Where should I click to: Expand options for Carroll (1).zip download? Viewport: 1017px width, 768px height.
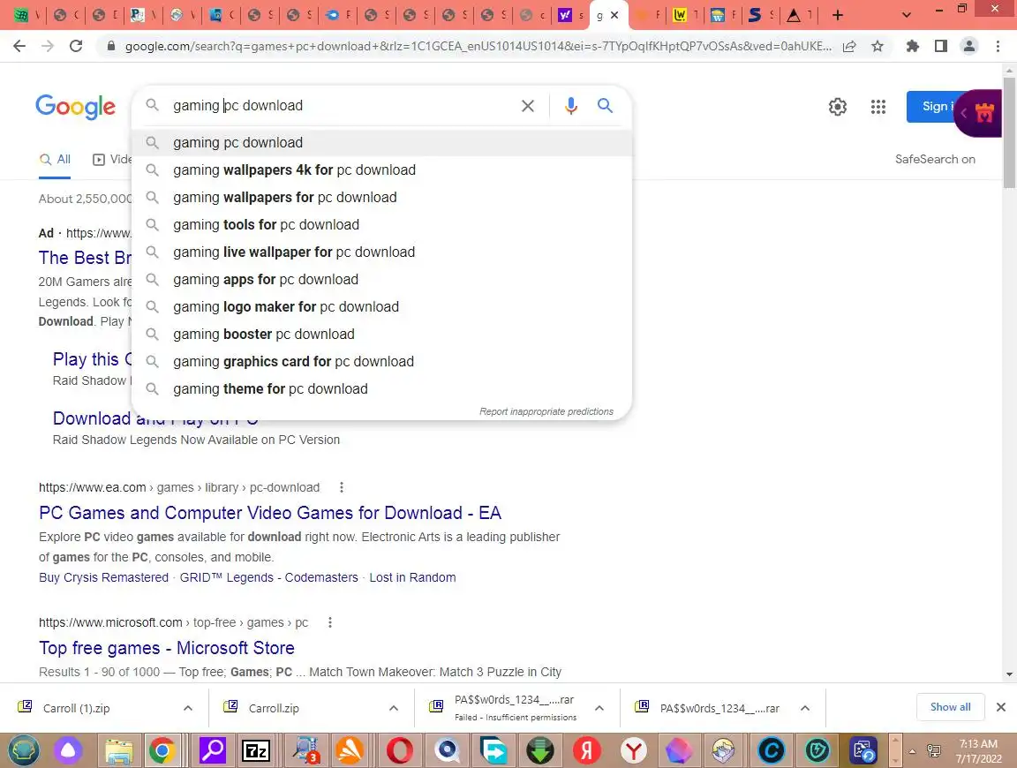188,708
